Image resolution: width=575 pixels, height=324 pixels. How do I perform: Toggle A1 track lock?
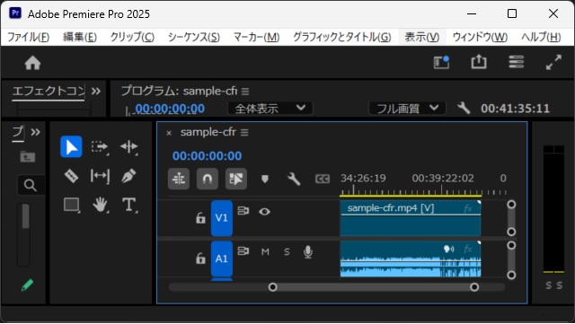coord(200,258)
